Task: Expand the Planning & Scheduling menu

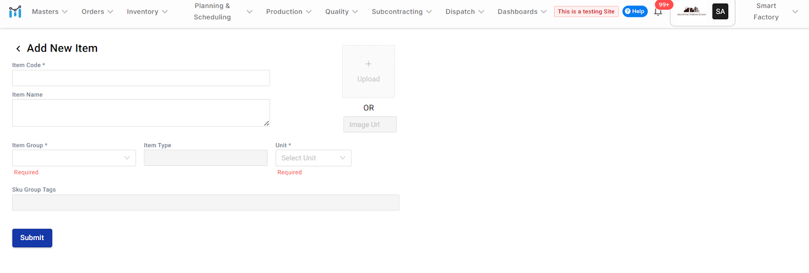Action: coord(222,12)
